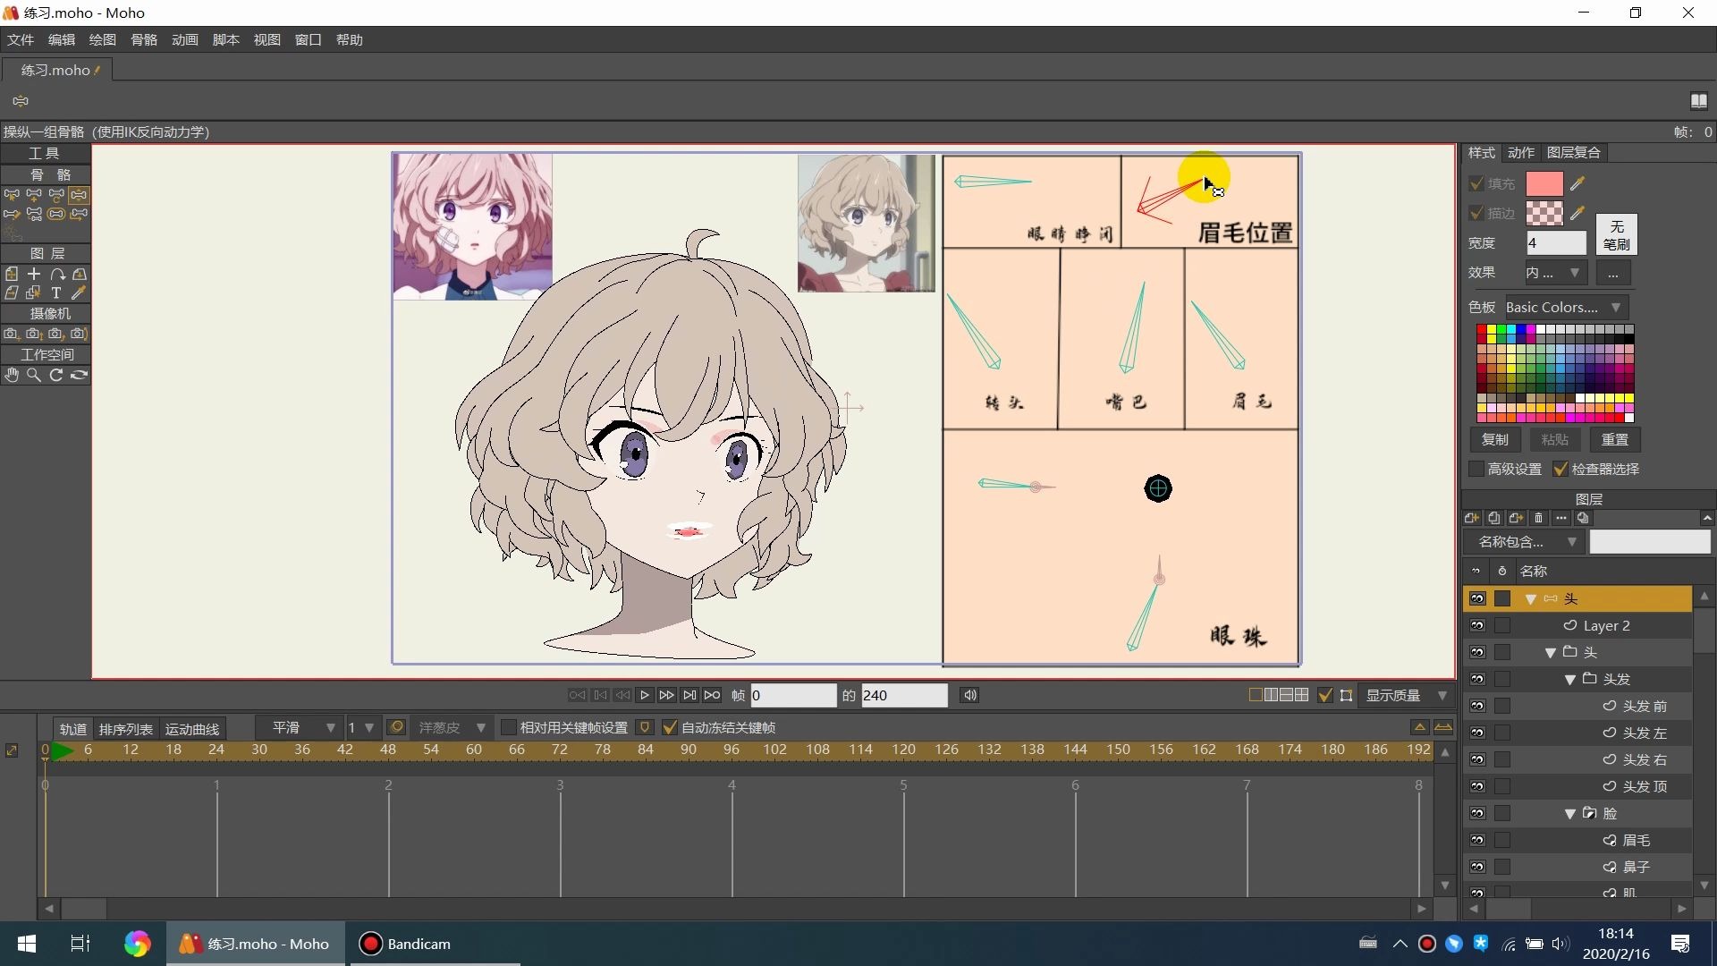Viewport: 1717px width, 966px height.
Task: Click the Duplicate Layer icon
Action: (1494, 518)
